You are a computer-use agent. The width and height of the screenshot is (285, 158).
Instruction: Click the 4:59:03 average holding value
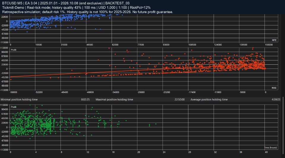click(x=276, y=100)
